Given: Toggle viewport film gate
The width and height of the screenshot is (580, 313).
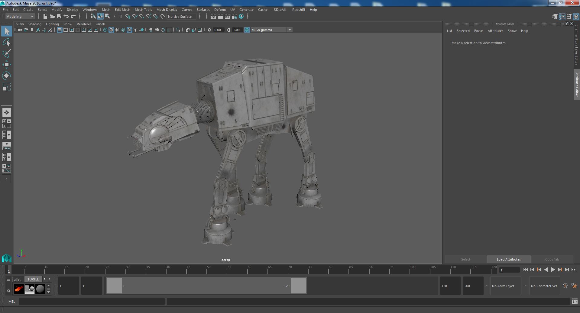Looking at the screenshot, I should pyautogui.click(x=66, y=30).
